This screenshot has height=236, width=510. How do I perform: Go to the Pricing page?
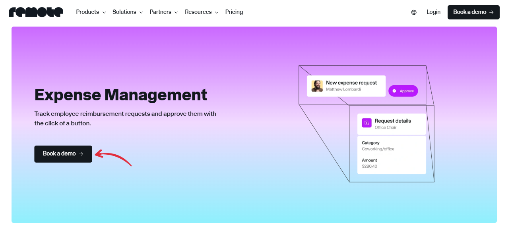pyautogui.click(x=234, y=12)
